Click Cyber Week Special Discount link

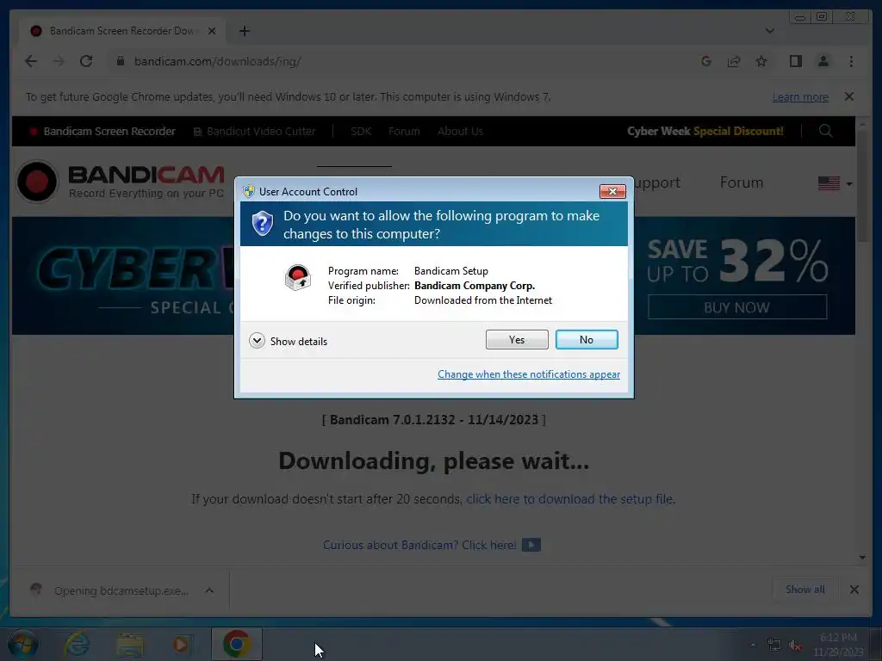pyautogui.click(x=705, y=131)
